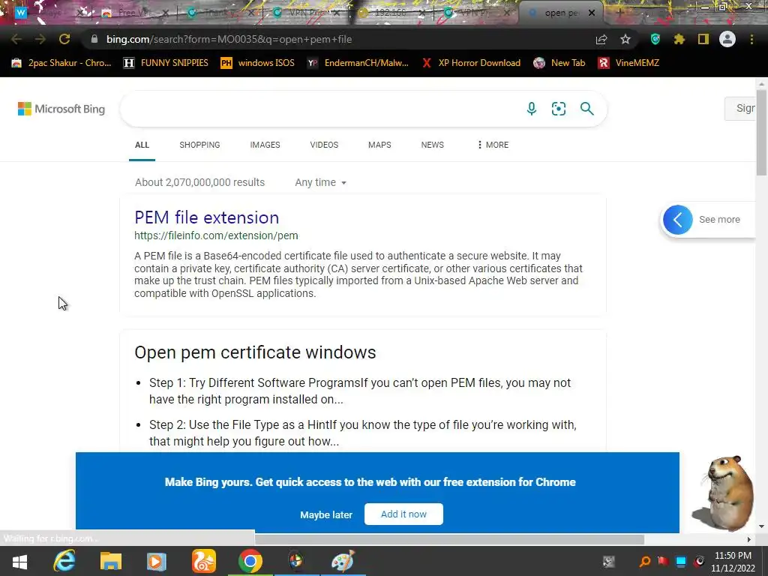The height and width of the screenshot is (576, 768).
Task: Open the green shield extension
Action: [655, 39]
